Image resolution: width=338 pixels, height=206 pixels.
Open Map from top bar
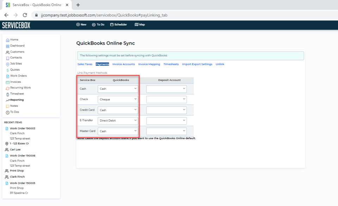(x=140, y=25)
